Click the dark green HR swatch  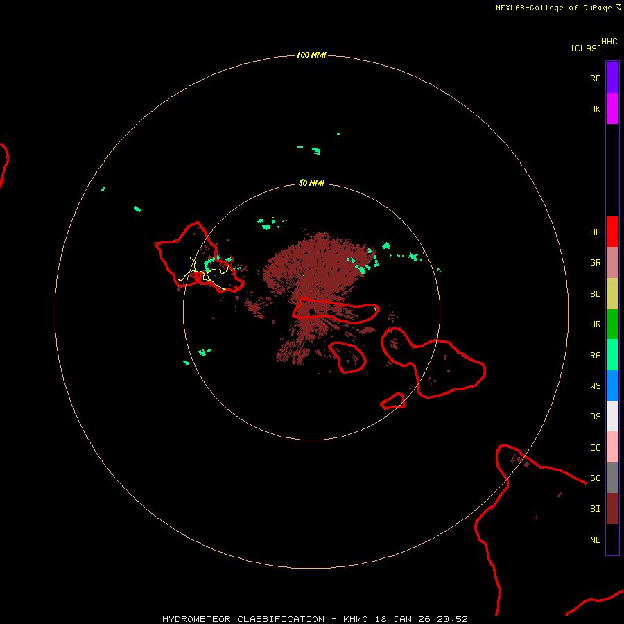coord(612,324)
